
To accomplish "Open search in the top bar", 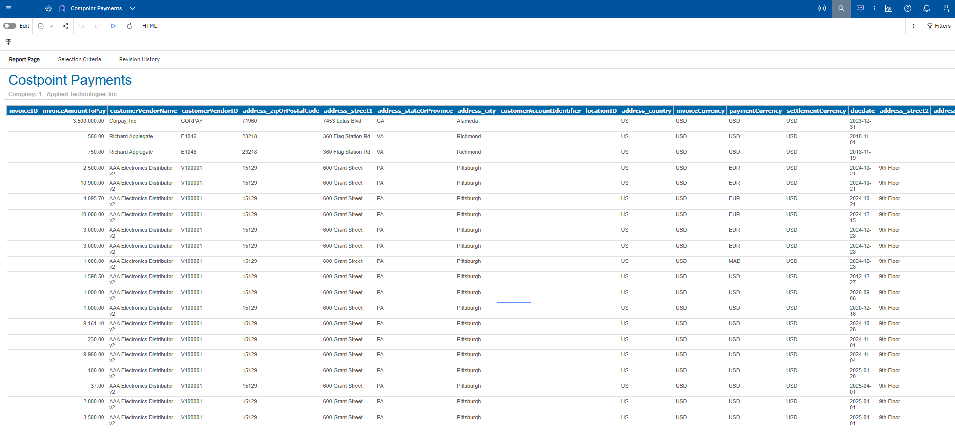I will [x=841, y=8].
